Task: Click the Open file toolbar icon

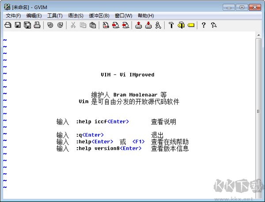Action: (8, 25)
